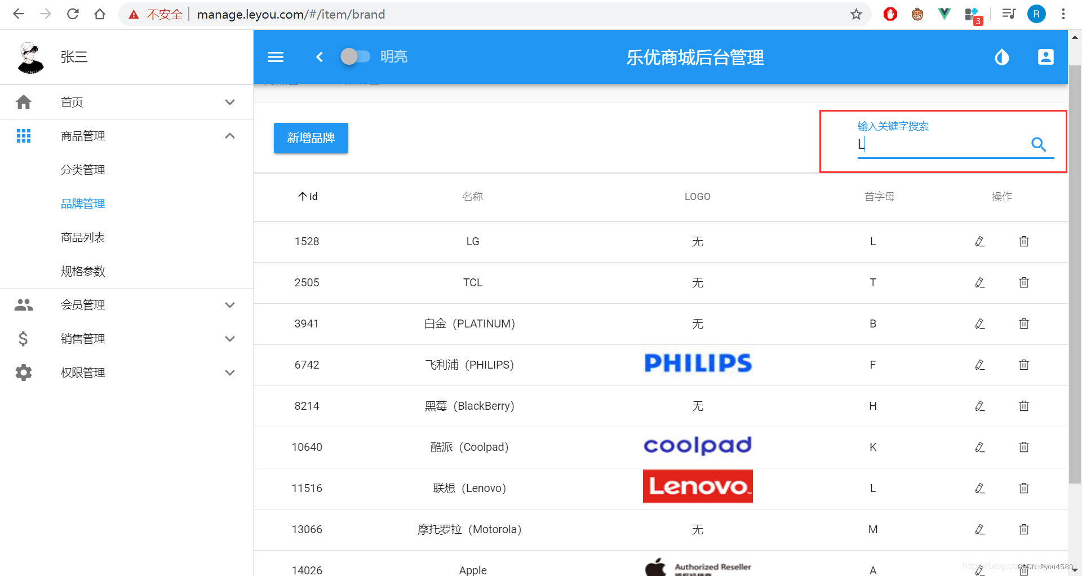Viewport: 1082px width, 576px height.
Task: Open the Vue devtools extension icon
Action: [x=944, y=14]
